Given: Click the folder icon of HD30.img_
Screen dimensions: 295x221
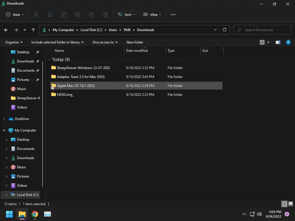Looking at the screenshot, I should (x=53, y=94).
